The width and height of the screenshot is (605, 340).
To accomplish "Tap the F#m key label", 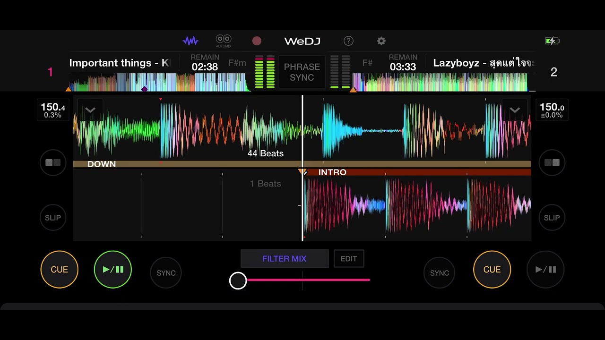I will coord(237,63).
